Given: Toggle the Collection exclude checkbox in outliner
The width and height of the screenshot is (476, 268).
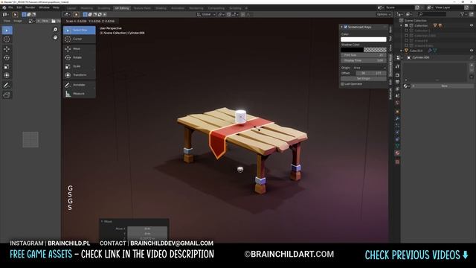Looking at the screenshot, I should (407, 25).
